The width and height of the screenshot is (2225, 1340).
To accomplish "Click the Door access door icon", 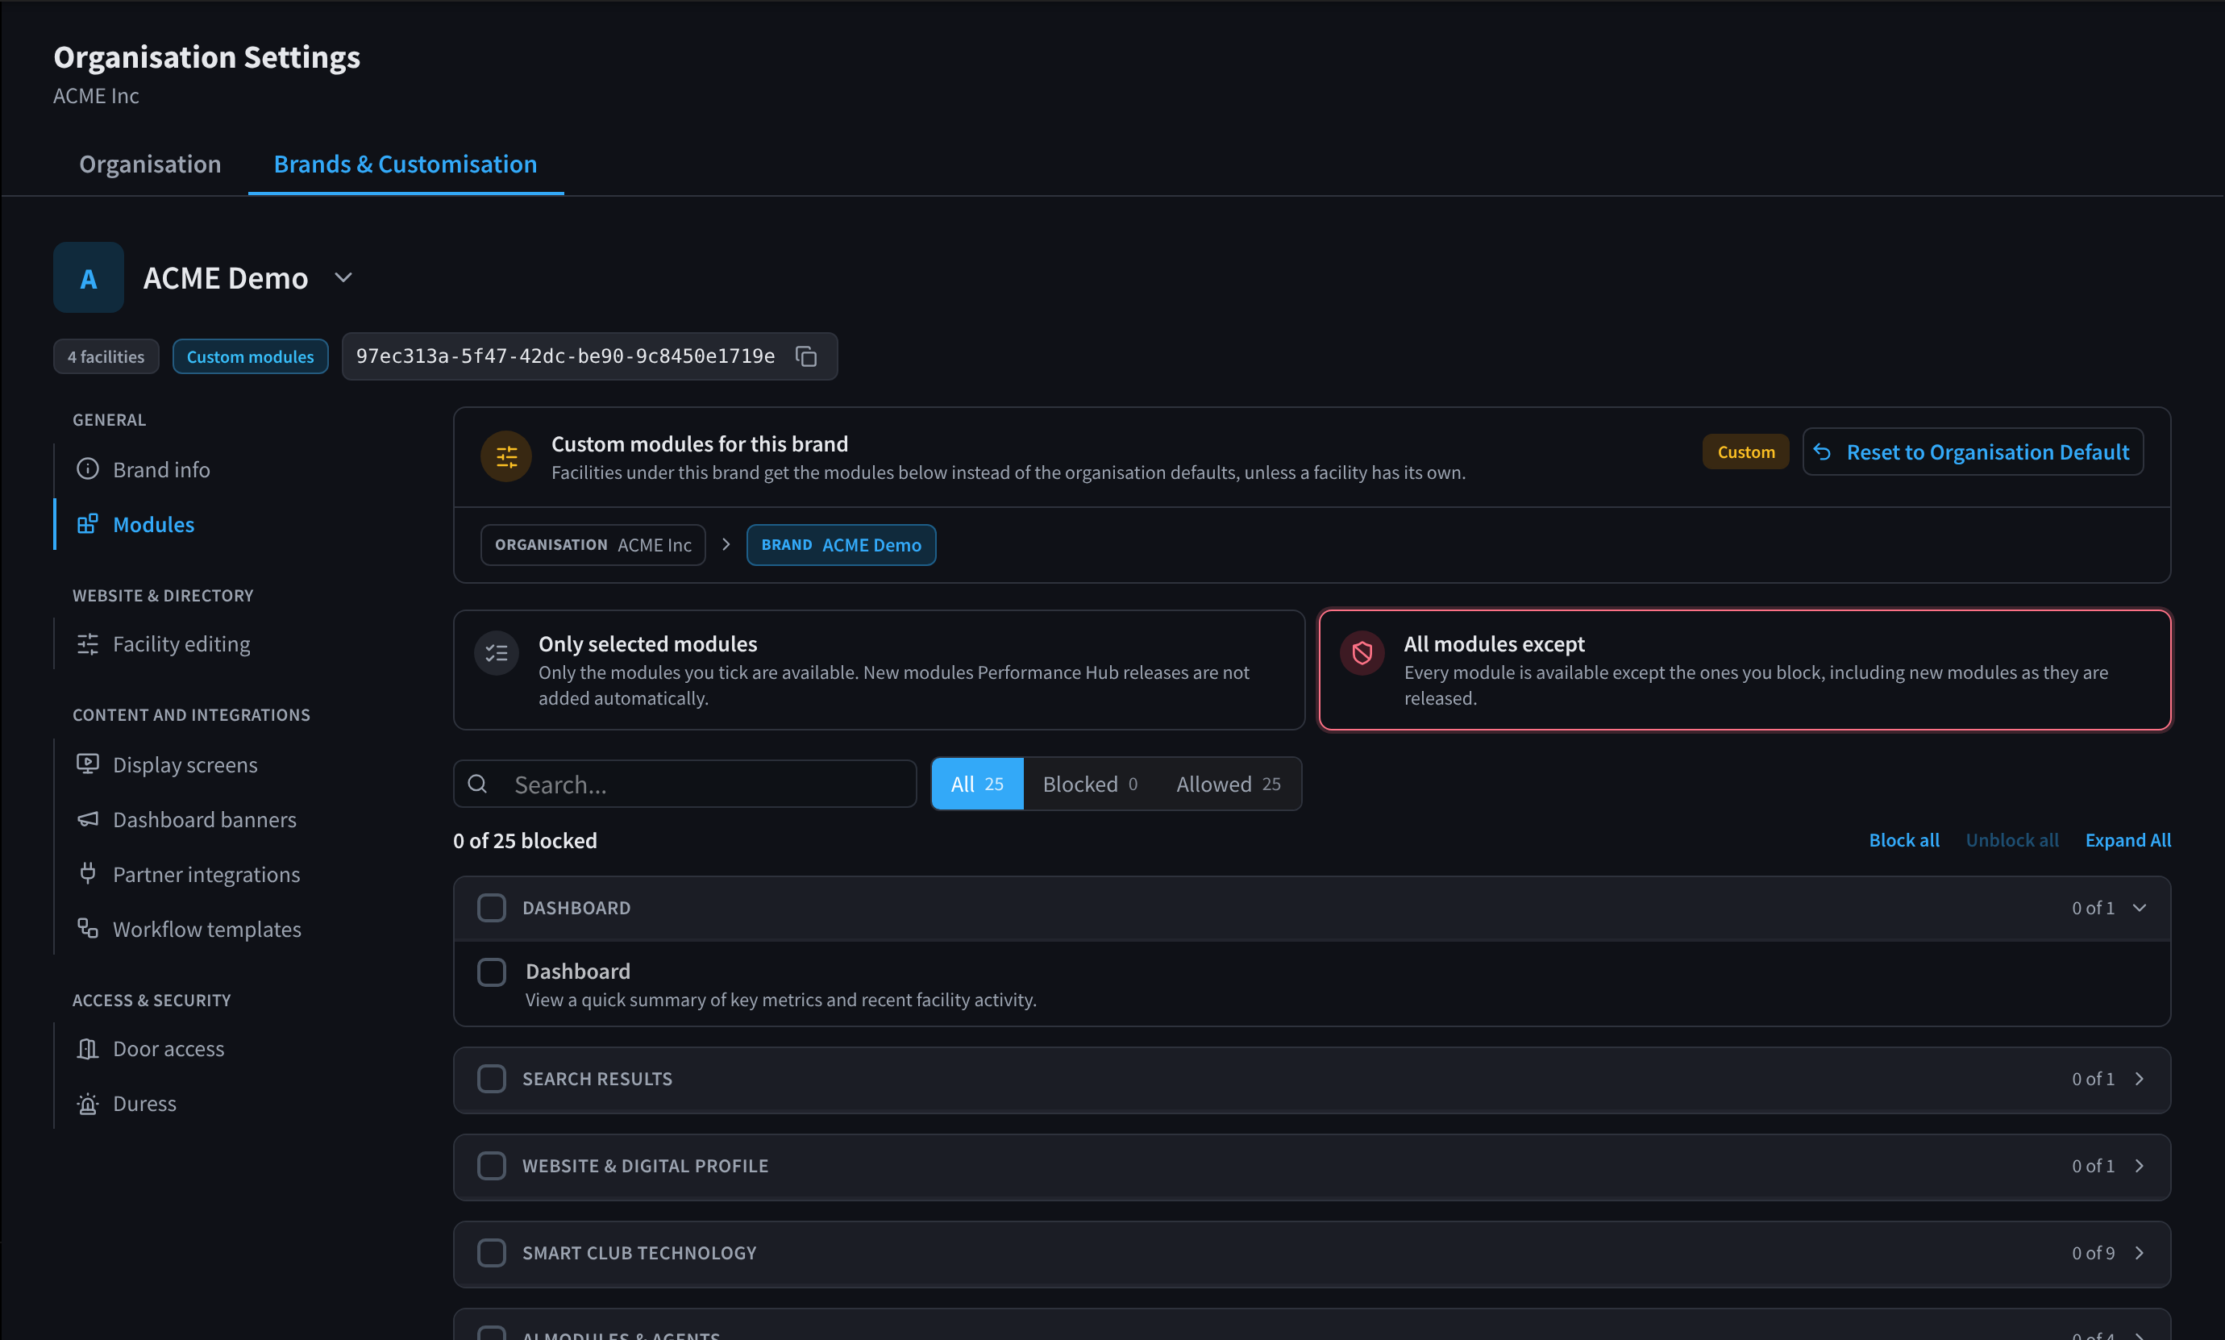I will (88, 1048).
